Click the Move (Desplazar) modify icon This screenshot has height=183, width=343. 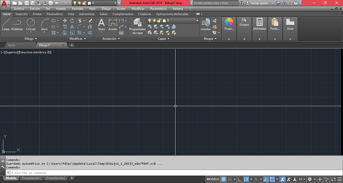65,21
